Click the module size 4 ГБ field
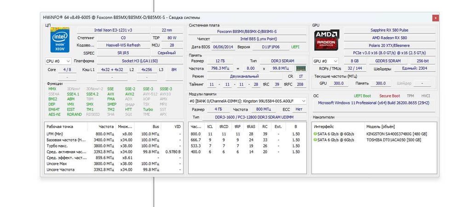The height and width of the screenshot is (207, 460). 219,109
